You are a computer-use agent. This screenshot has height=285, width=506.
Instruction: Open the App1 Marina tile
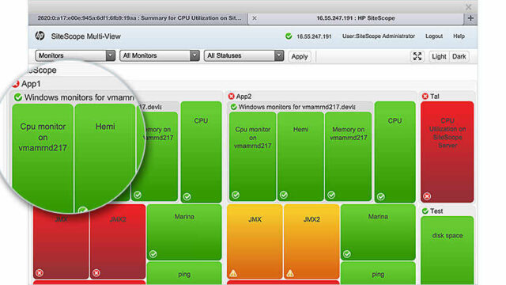click(184, 232)
